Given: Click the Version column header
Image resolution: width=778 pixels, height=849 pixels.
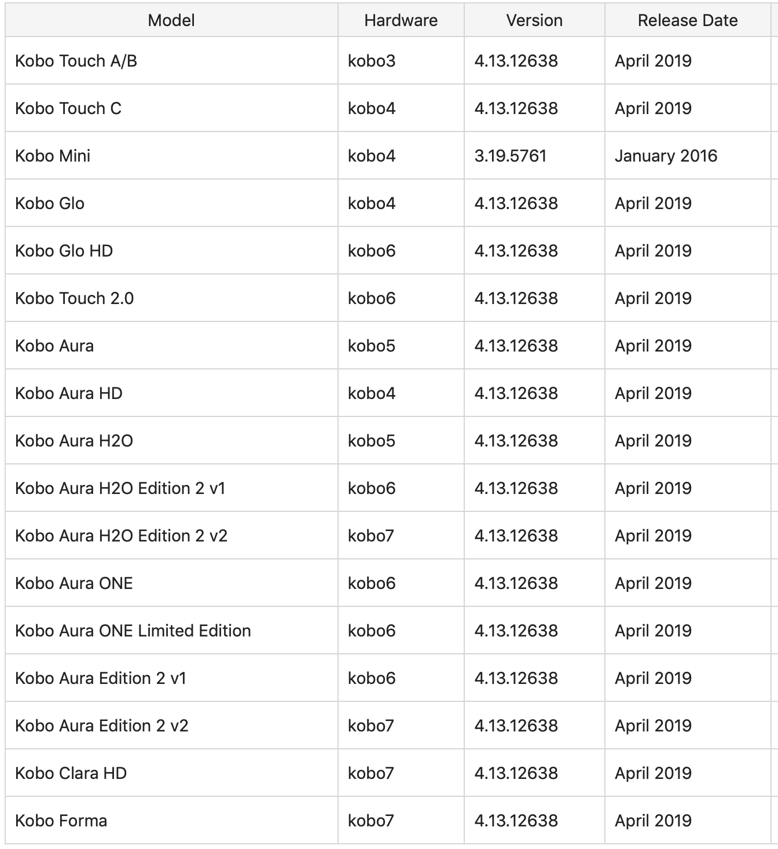Looking at the screenshot, I should point(534,20).
